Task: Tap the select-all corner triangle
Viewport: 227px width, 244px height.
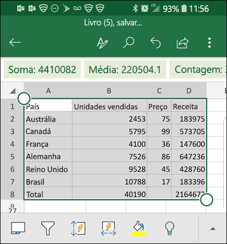Action: pyautogui.click(x=13, y=91)
